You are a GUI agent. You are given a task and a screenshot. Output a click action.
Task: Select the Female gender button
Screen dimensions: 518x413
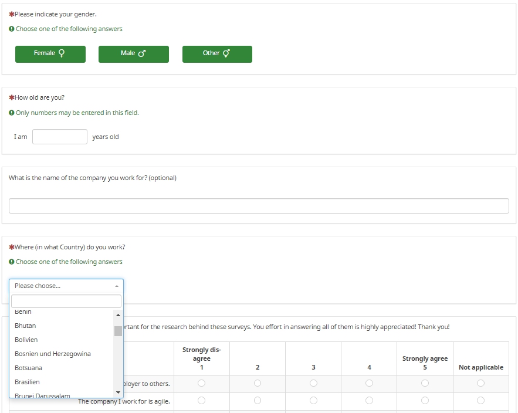[50, 53]
